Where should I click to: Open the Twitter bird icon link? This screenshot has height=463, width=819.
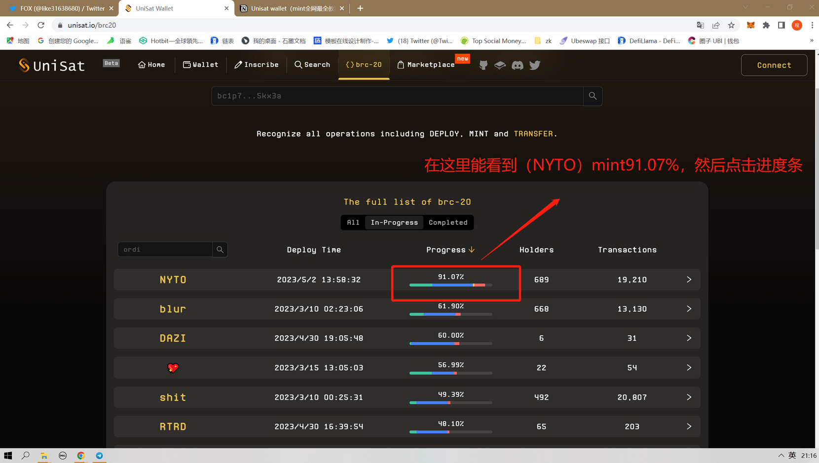click(535, 65)
